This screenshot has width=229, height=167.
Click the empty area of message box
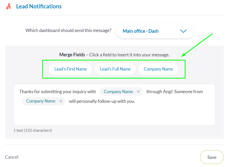(114, 115)
